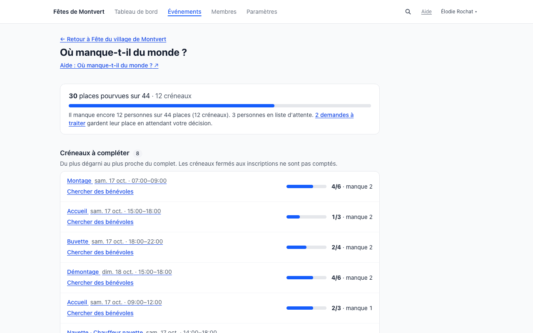Viewport: 533px width, 333px height.
Task: Find volunteers for Buvette slot
Action: point(100,252)
